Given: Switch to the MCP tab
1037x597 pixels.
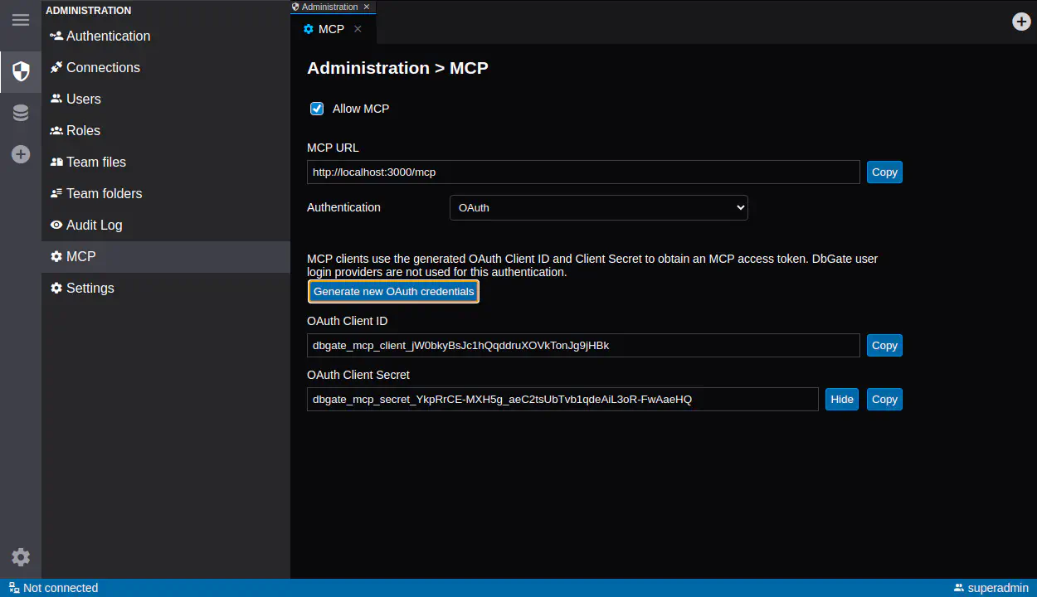Looking at the screenshot, I should pyautogui.click(x=331, y=29).
